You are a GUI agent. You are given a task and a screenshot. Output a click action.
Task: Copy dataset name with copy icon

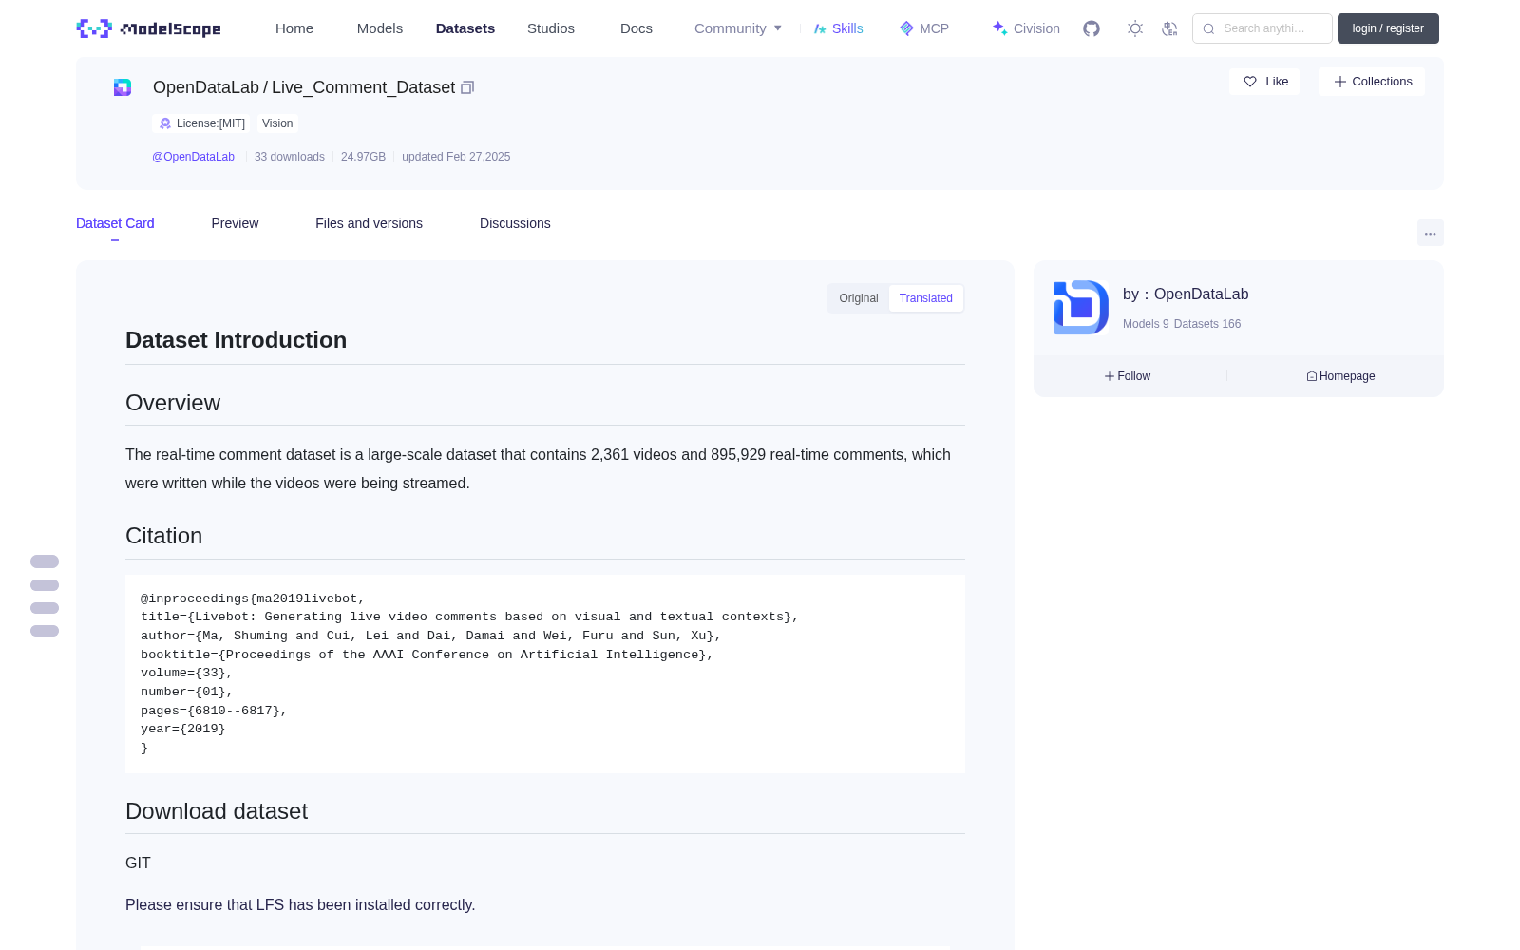click(x=467, y=87)
